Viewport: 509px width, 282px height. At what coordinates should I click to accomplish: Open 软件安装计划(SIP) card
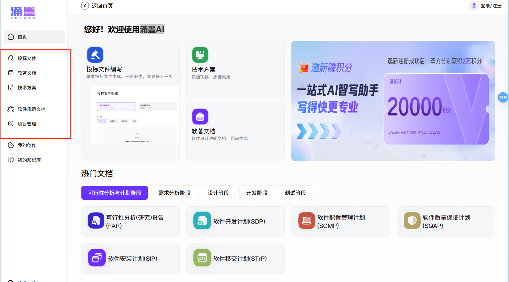130,259
